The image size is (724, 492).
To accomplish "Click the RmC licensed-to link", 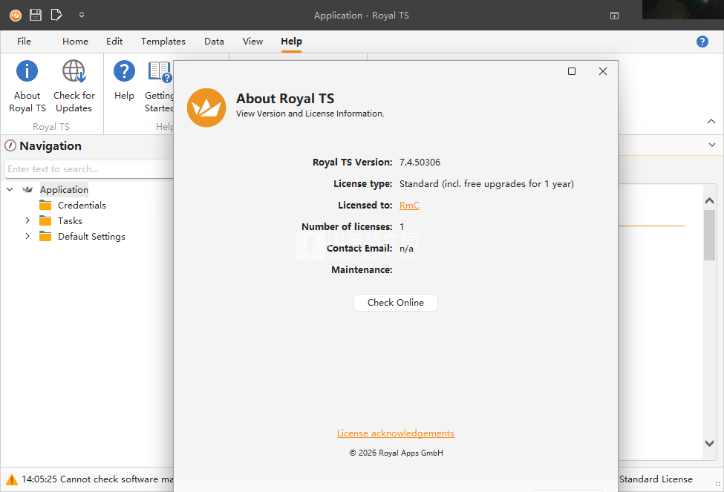I will pyautogui.click(x=409, y=206).
